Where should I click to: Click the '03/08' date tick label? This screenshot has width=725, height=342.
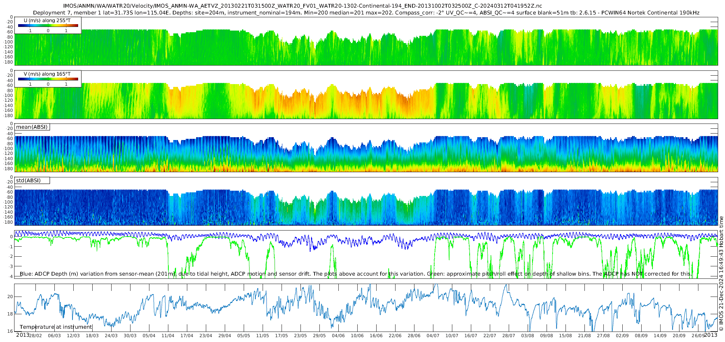(x=528, y=336)
